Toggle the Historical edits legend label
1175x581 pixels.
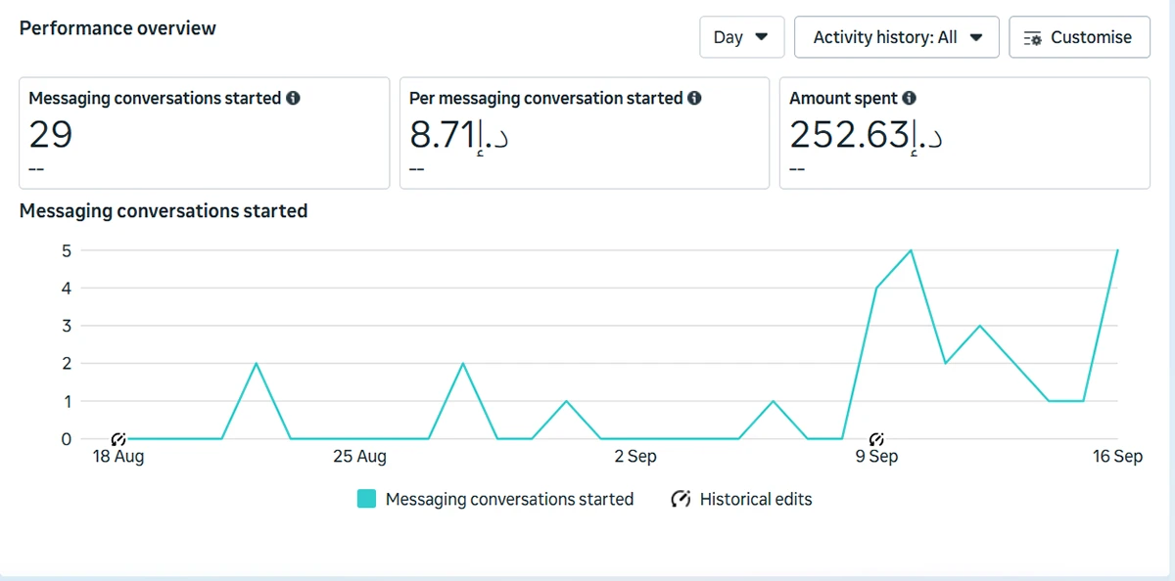755,499
